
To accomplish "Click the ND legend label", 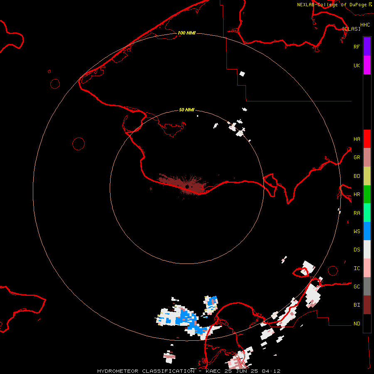I will 357,324.
